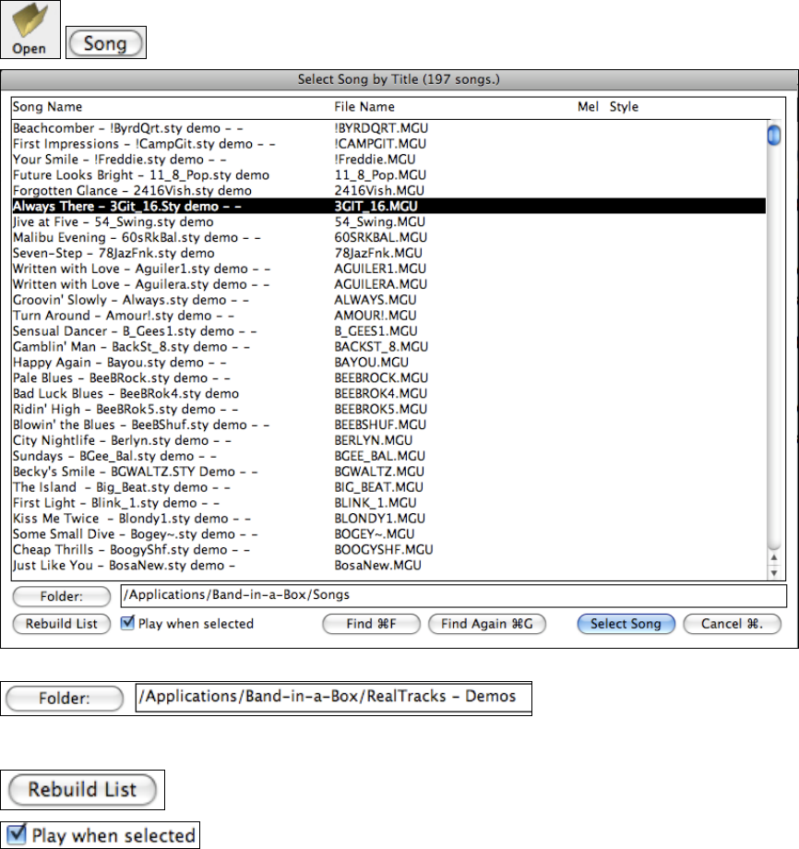Click the Find ⌘F button
Image resolution: width=799 pixels, height=849 pixels.
coord(371,624)
